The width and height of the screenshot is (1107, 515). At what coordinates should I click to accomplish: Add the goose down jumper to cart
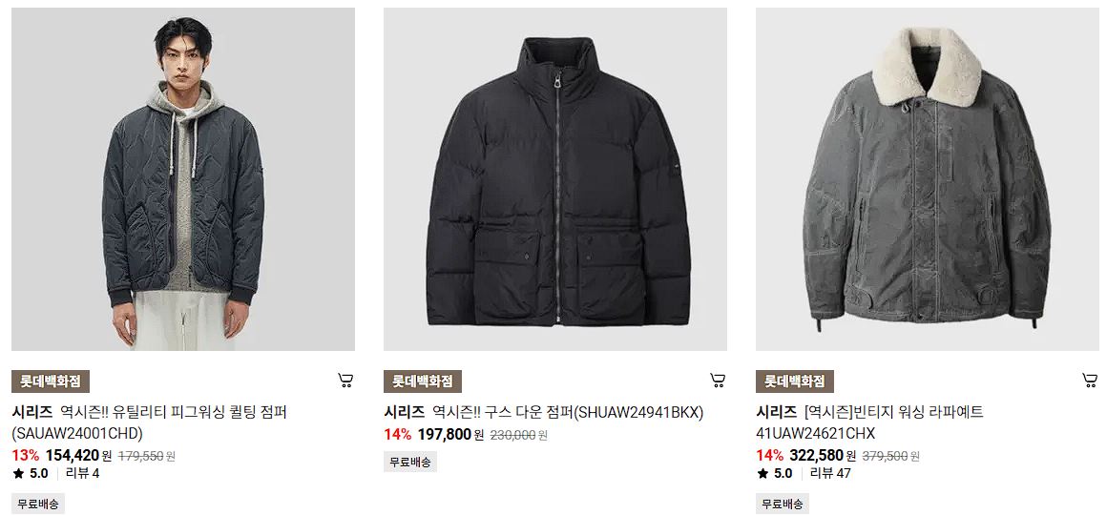(718, 381)
